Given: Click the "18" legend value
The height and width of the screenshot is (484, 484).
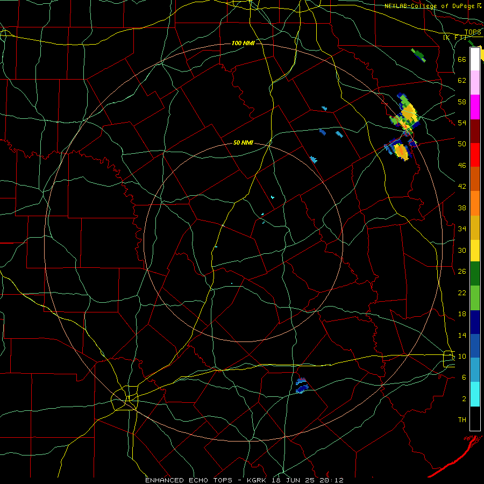Looking at the screenshot, I should 462,314.
